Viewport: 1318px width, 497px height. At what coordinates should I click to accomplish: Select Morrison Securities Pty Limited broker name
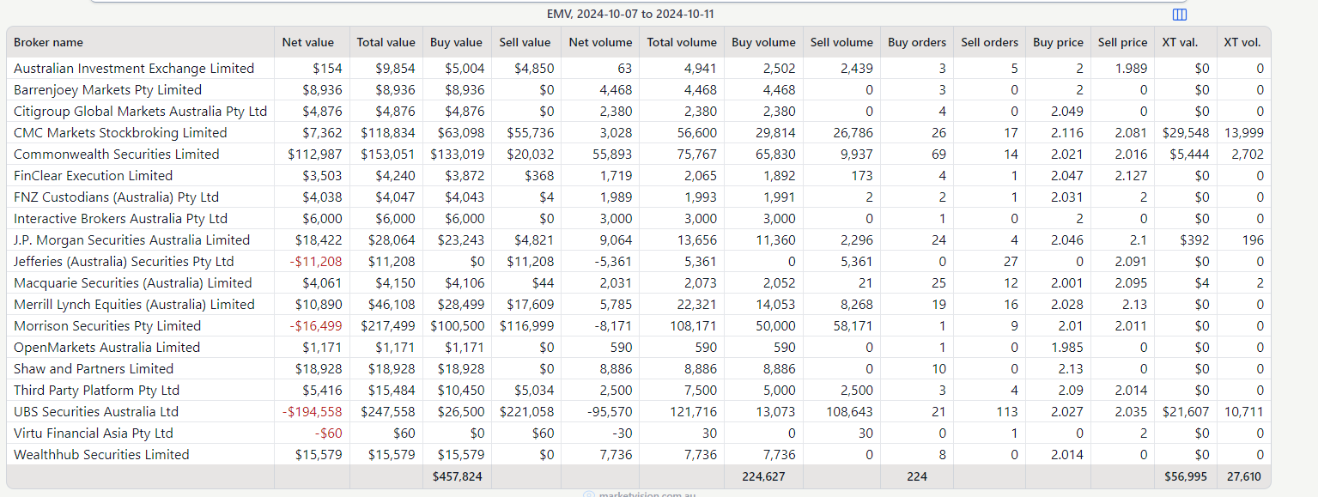click(x=107, y=326)
